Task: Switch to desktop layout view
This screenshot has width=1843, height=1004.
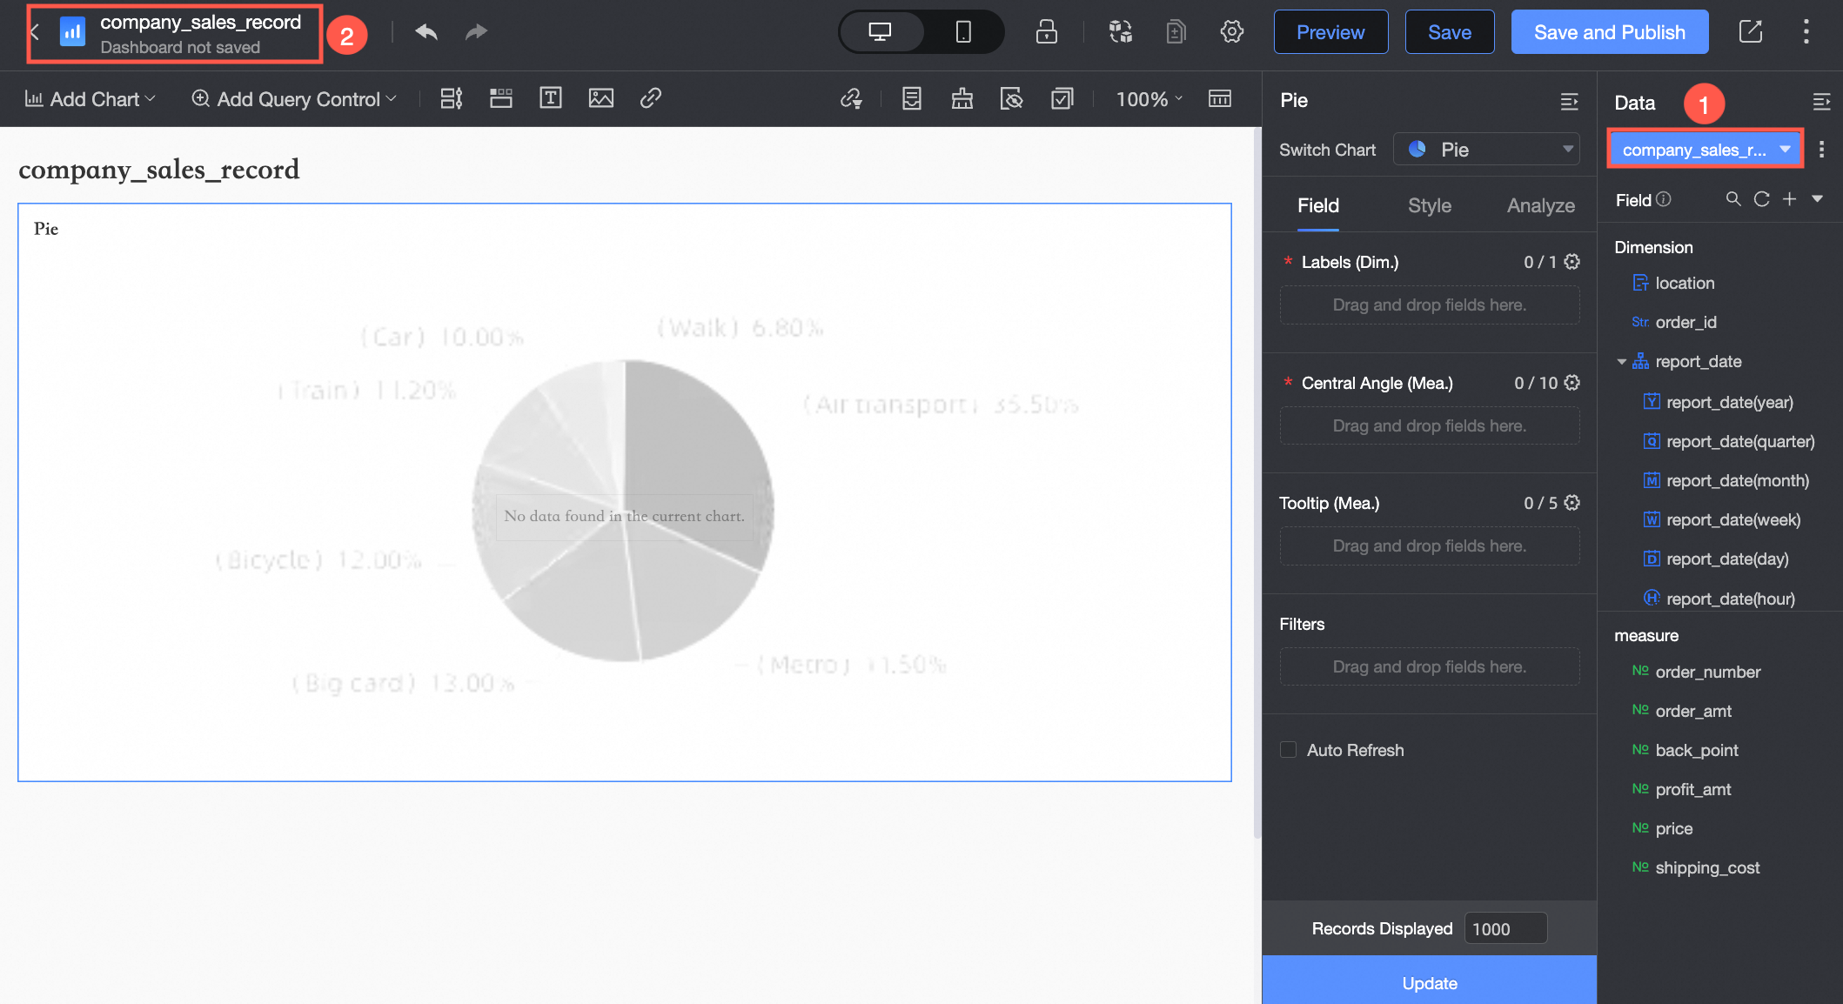Action: [880, 32]
